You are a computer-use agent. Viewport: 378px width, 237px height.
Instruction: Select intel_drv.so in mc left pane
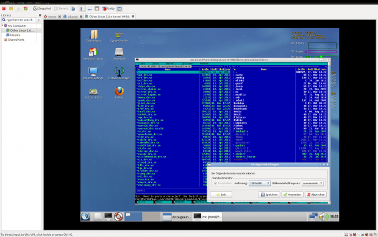pyautogui.click(x=146, y=112)
